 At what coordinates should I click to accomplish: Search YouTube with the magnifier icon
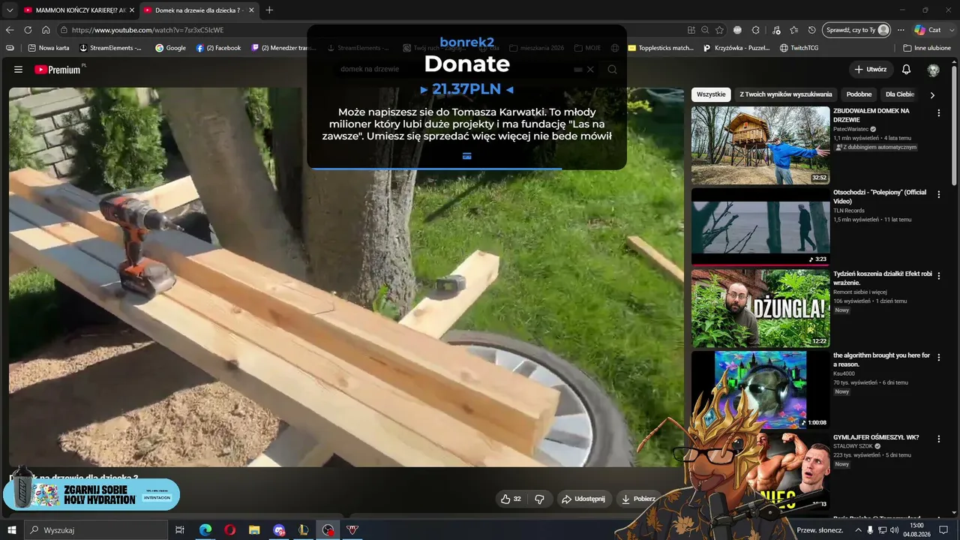click(x=613, y=70)
